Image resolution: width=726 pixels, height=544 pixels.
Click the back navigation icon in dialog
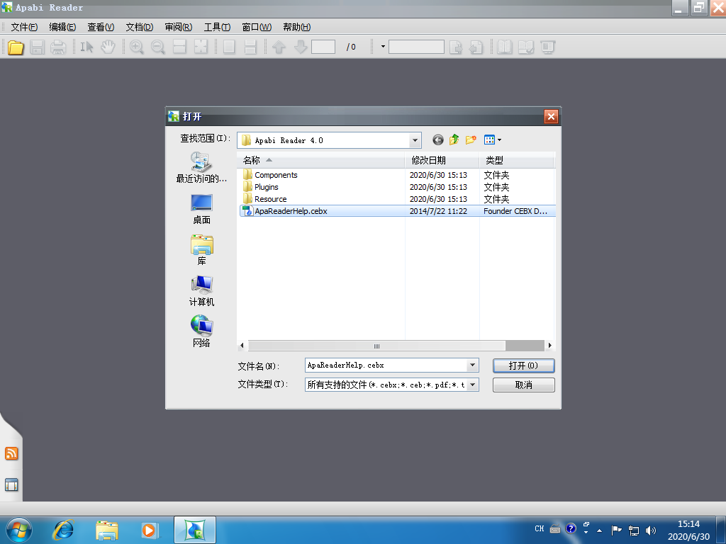[x=438, y=140]
